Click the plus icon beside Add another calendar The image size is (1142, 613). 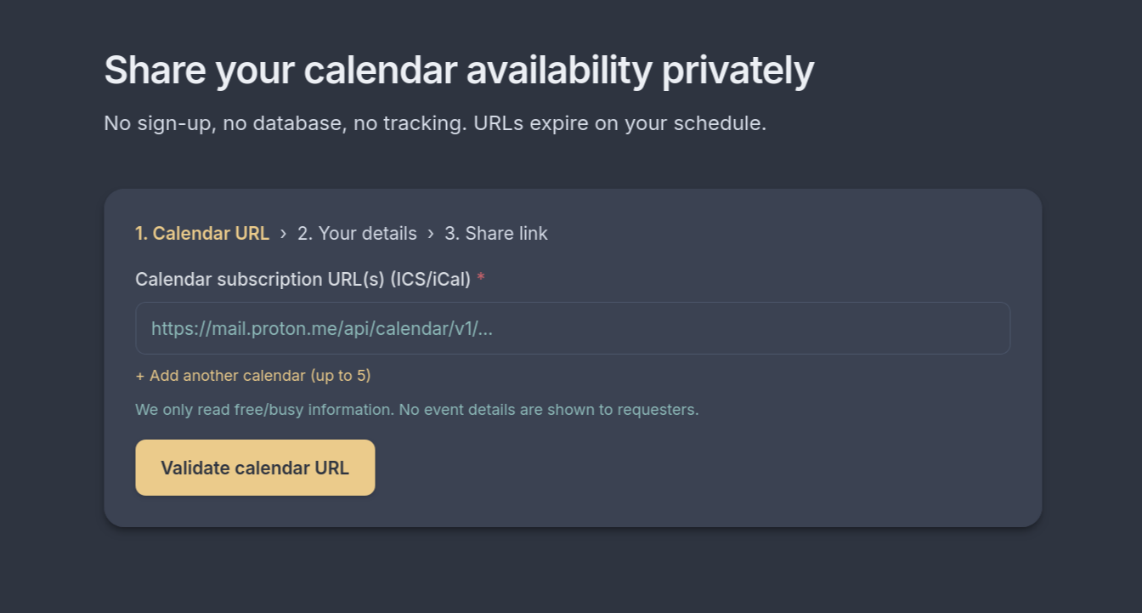(x=140, y=375)
